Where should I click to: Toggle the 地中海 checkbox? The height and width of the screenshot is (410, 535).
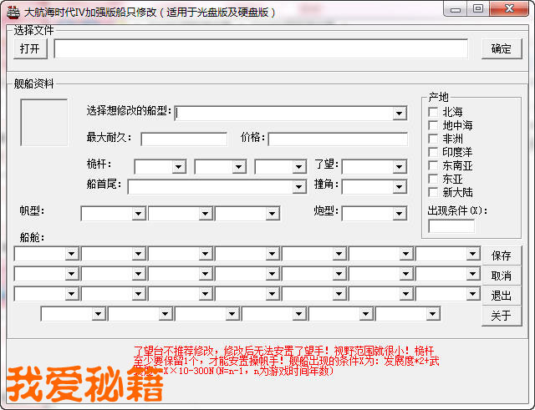[433, 125]
